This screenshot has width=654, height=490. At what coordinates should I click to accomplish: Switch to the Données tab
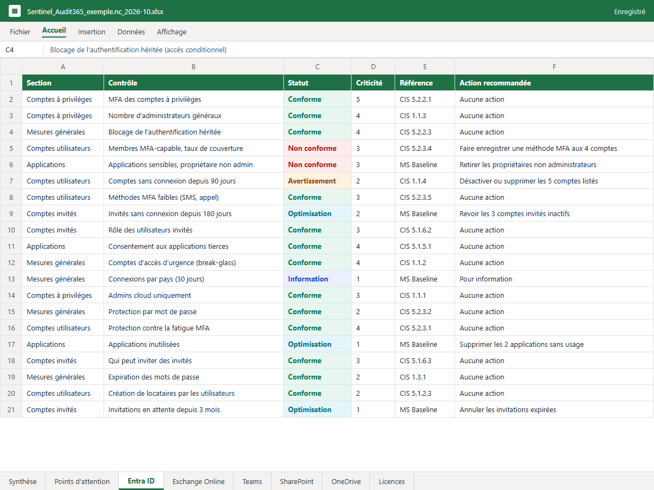click(x=131, y=32)
